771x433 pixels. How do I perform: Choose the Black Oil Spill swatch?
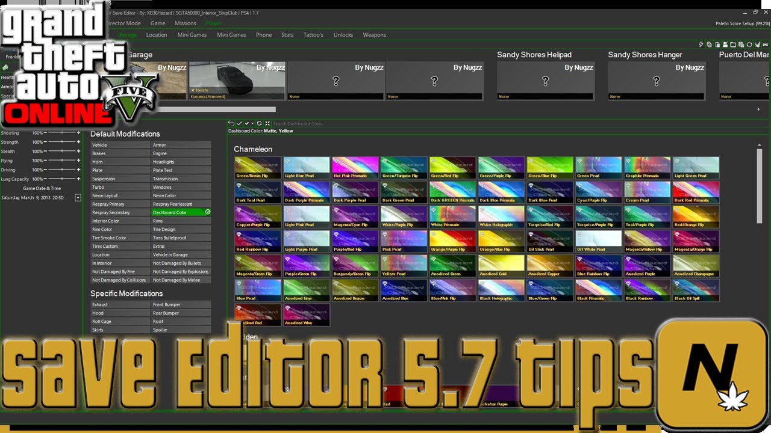point(696,290)
